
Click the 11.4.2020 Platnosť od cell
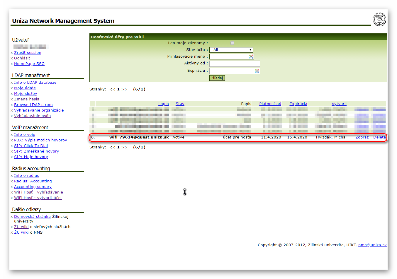tap(271, 137)
